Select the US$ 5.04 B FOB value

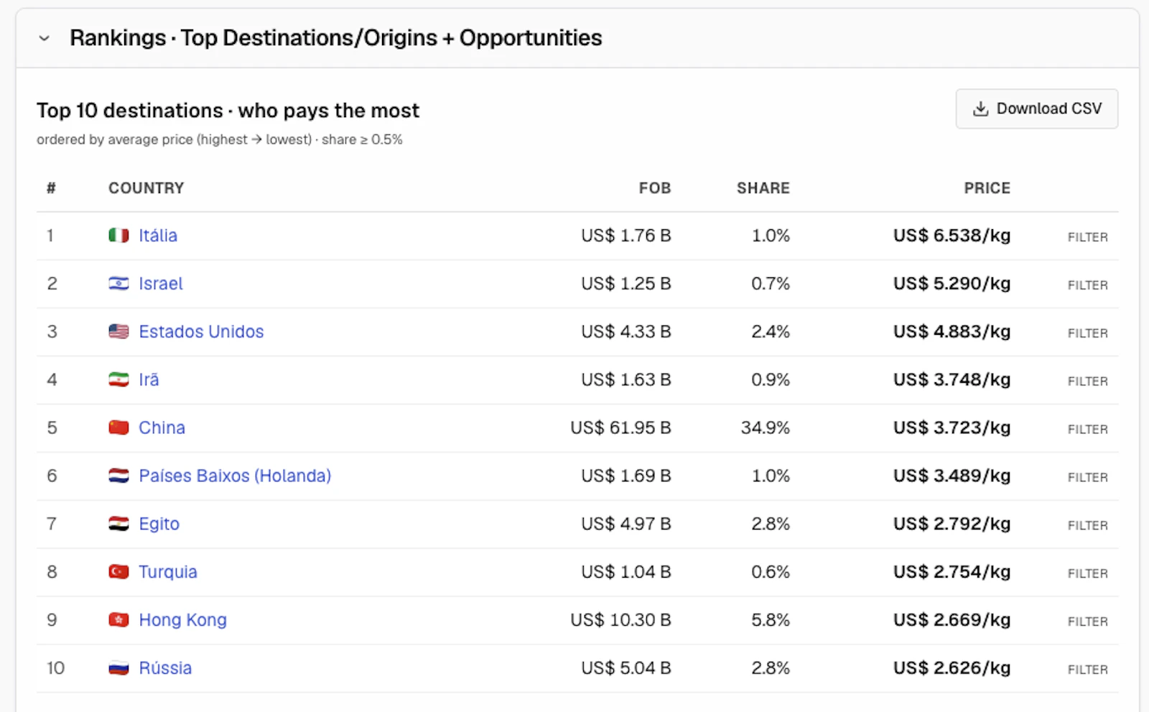(626, 668)
